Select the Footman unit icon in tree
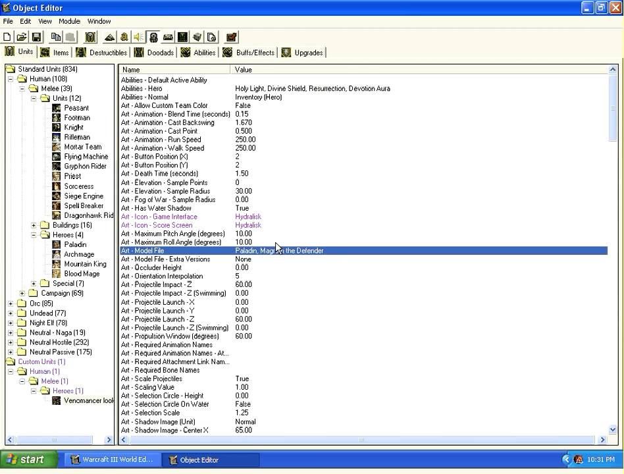Viewport: 624px width, 474px height. [x=57, y=118]
